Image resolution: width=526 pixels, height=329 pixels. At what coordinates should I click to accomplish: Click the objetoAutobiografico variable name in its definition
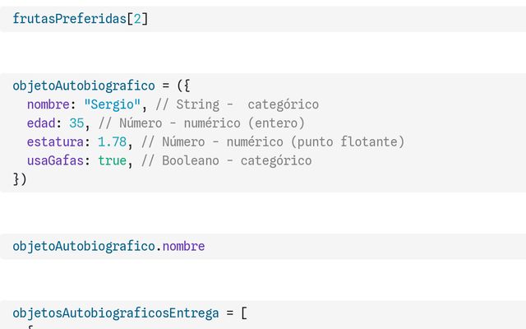coord(84,86)
